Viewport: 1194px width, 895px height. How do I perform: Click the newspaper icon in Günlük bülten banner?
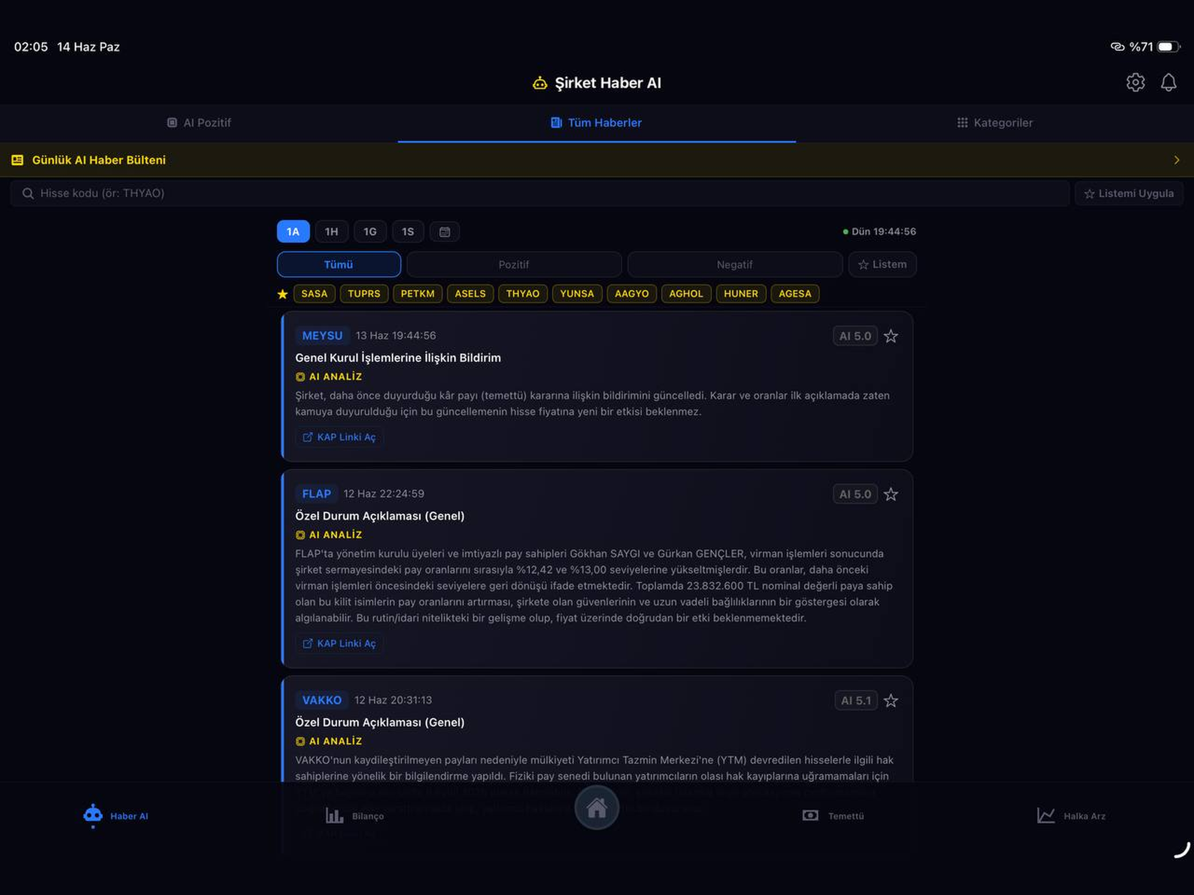pos(17,160)
